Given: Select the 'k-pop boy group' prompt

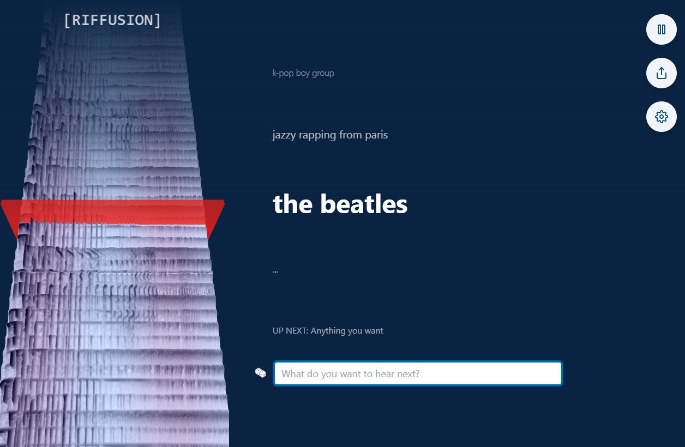Looking at the screenshot, I should click(x=303, y=73).
